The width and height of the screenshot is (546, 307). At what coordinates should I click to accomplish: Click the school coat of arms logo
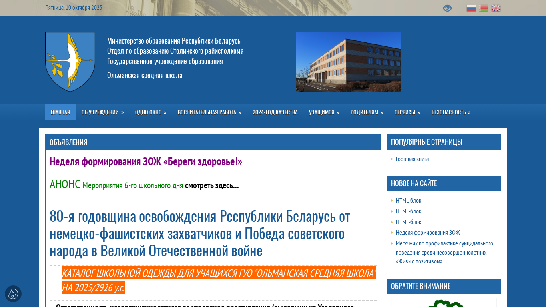pyautogui.click(x=70, y=62)
